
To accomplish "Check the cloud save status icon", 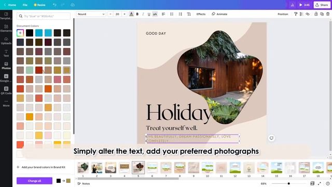I will tap(73, 5).
